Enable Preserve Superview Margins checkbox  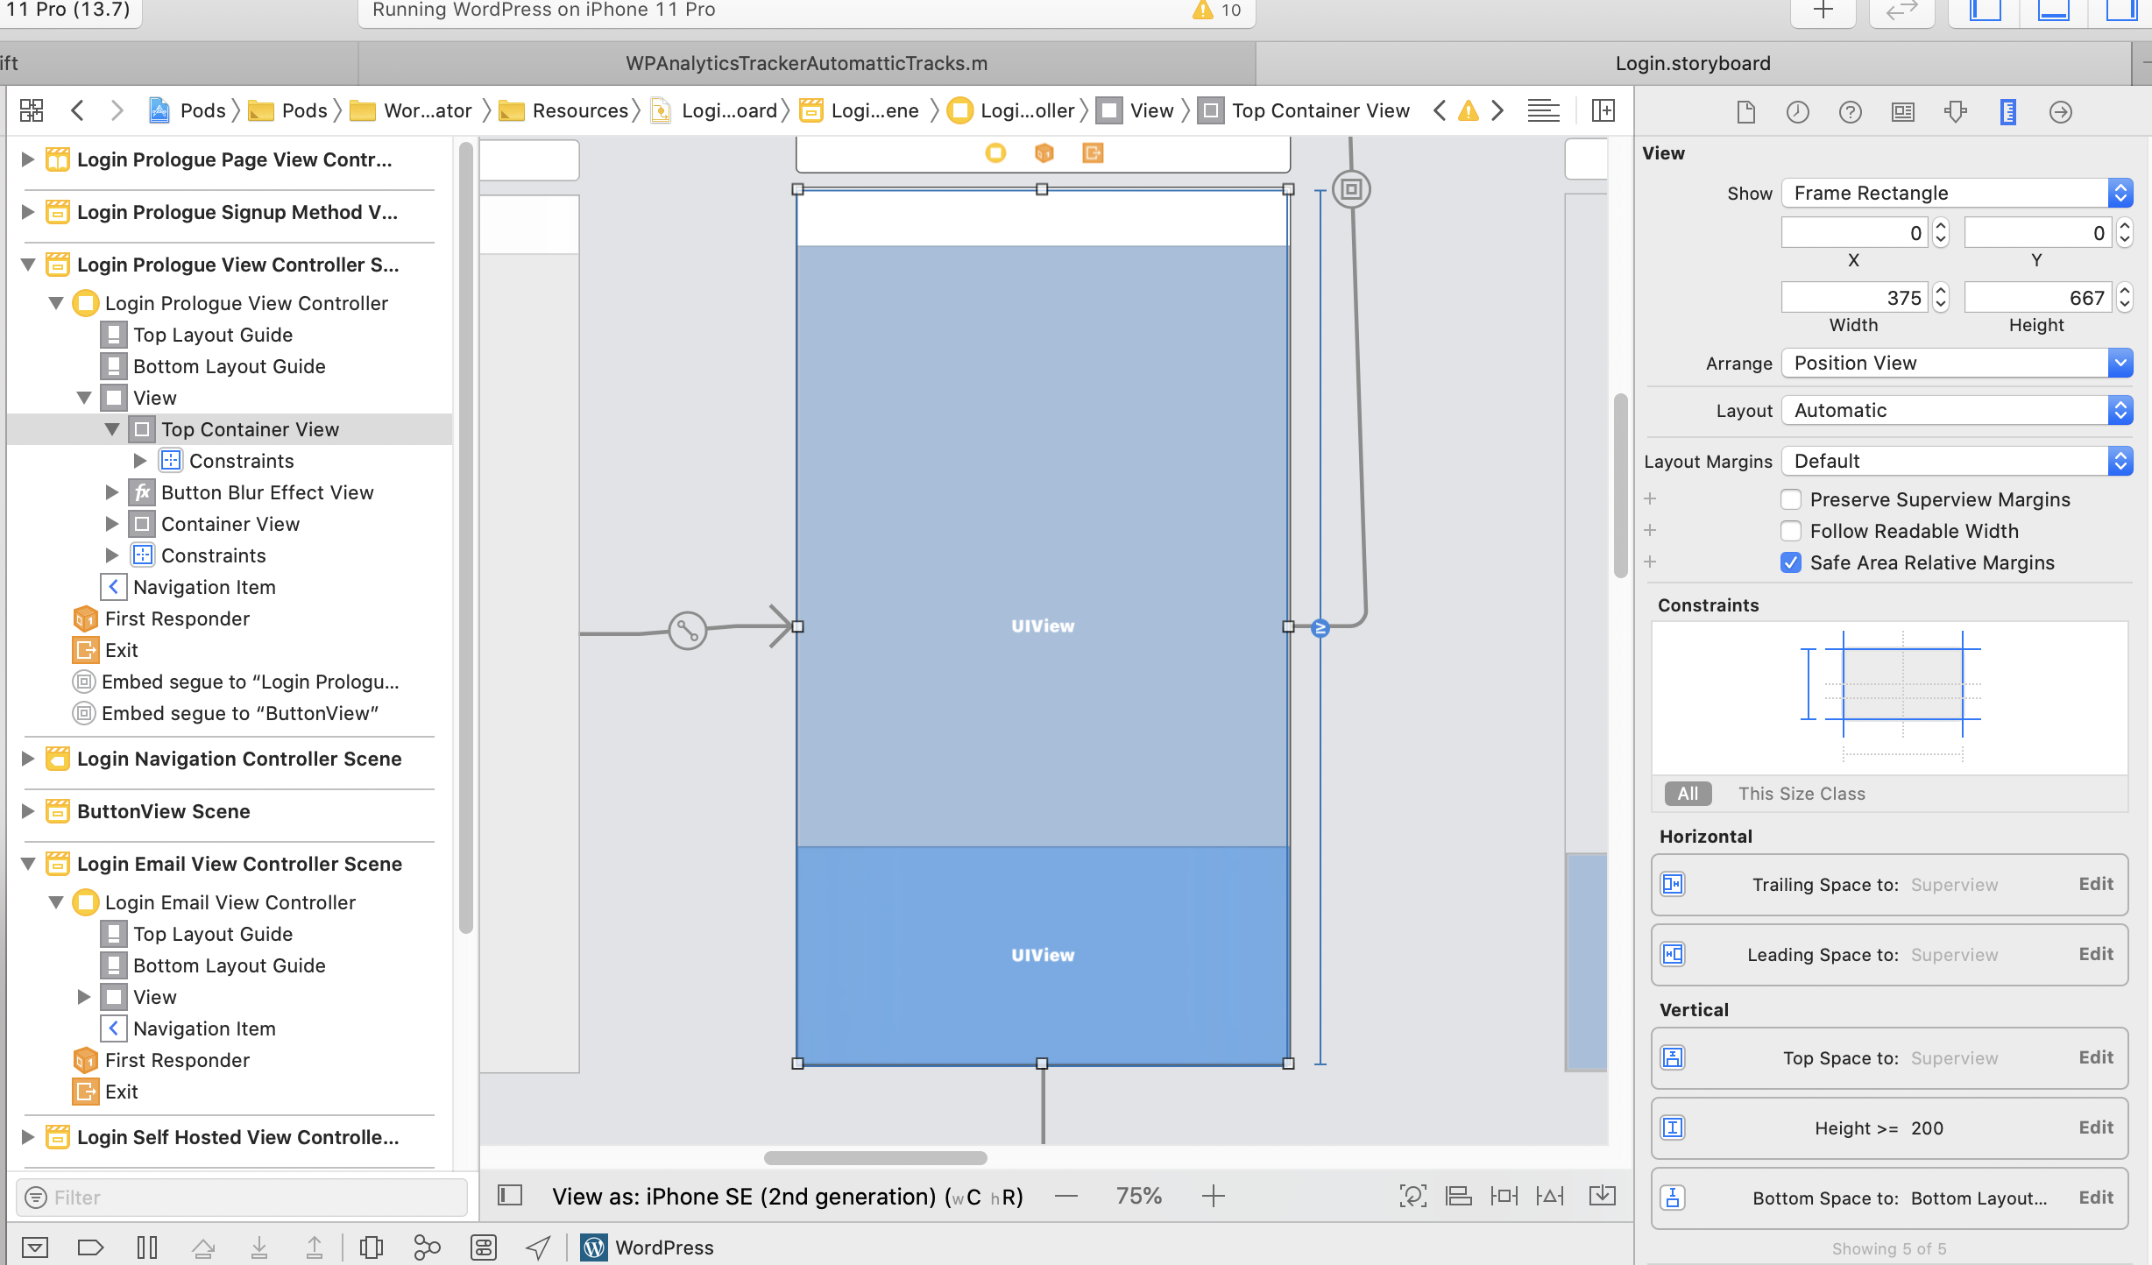1791,499
